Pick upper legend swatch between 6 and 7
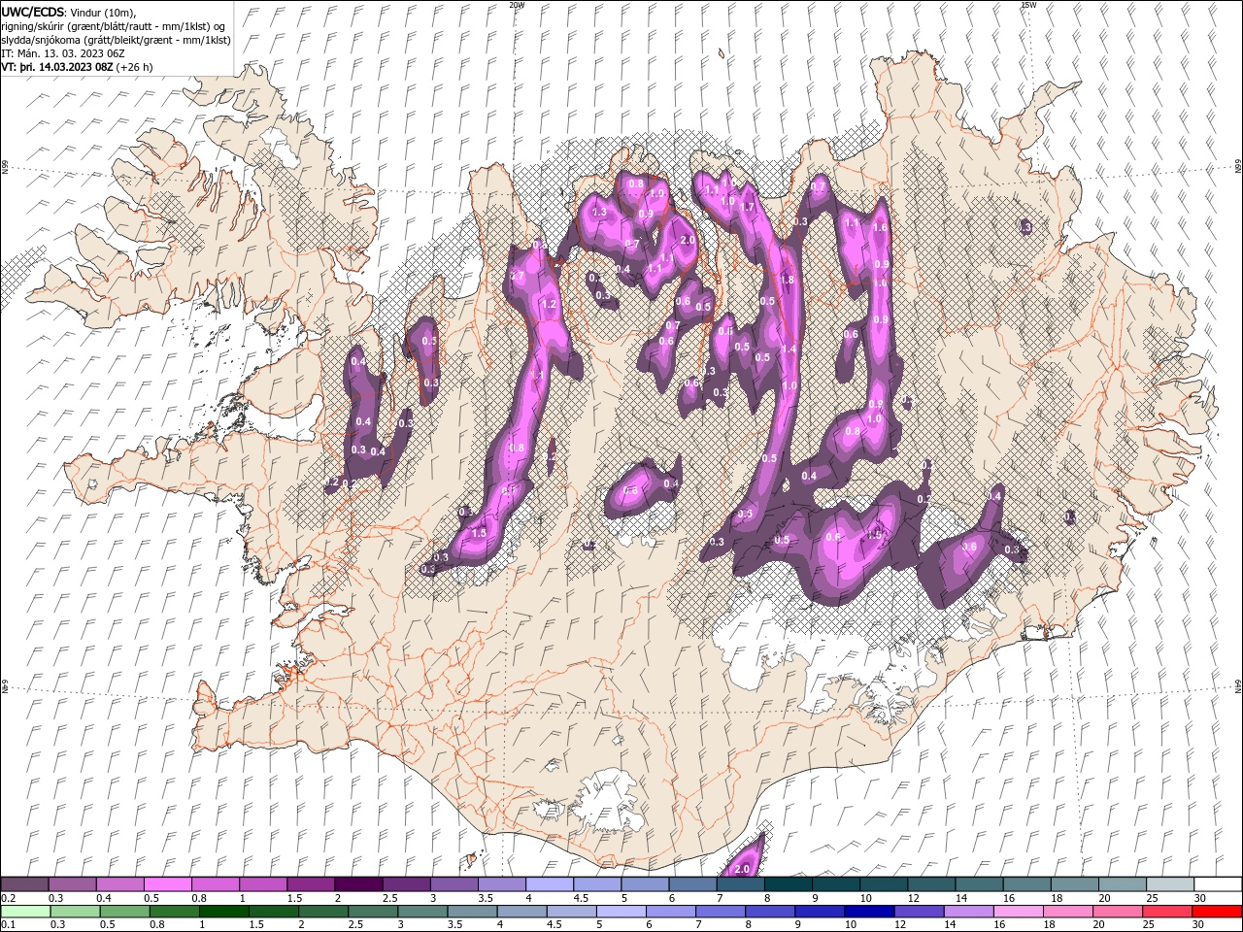Image resolution: width=1243 pixels, height=932 pixels. (x=692, y=884)
